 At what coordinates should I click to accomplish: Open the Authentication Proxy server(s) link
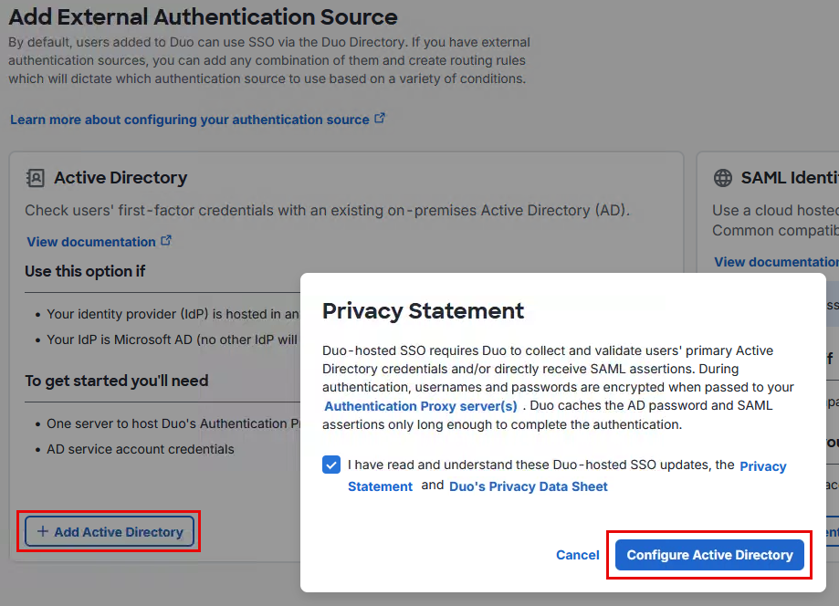(421, 406)
